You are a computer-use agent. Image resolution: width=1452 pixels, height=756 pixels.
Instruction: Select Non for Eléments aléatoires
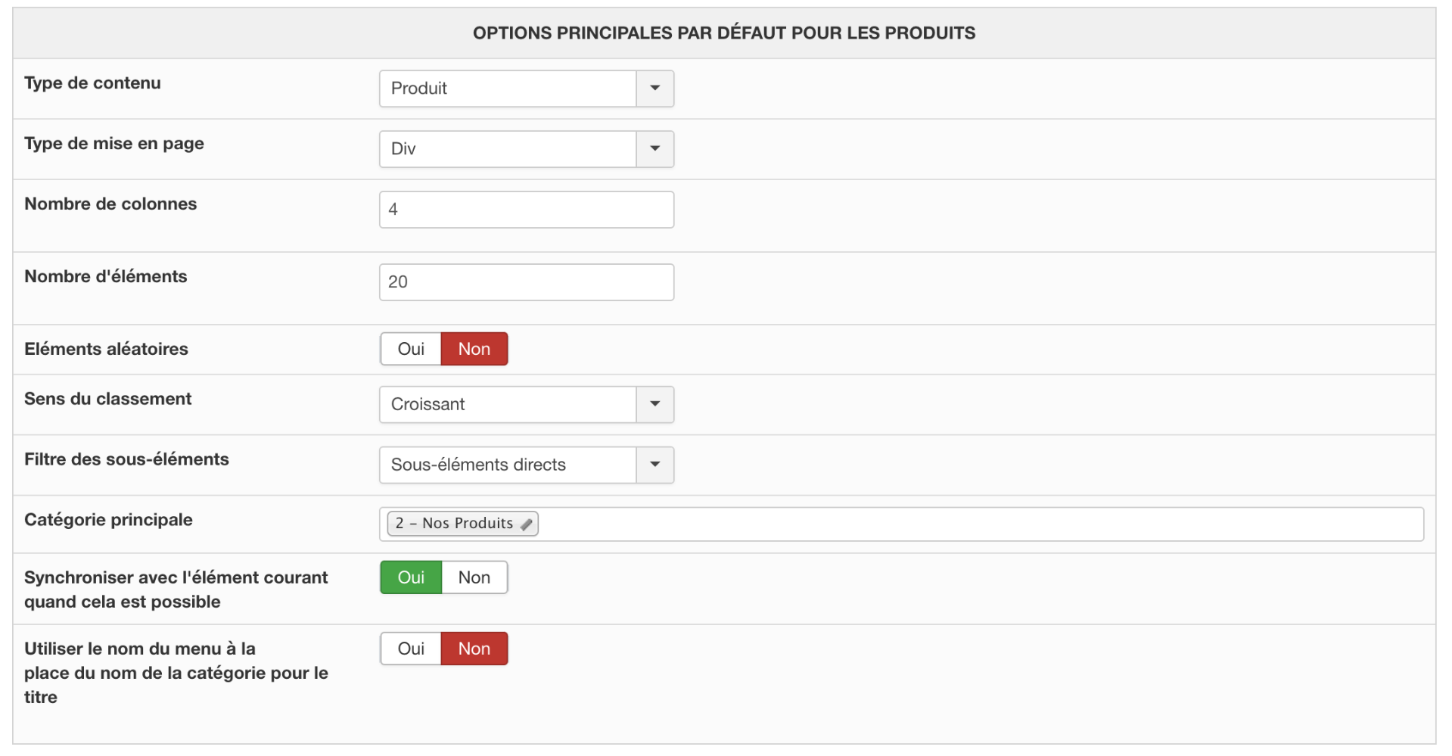[474, 349]
